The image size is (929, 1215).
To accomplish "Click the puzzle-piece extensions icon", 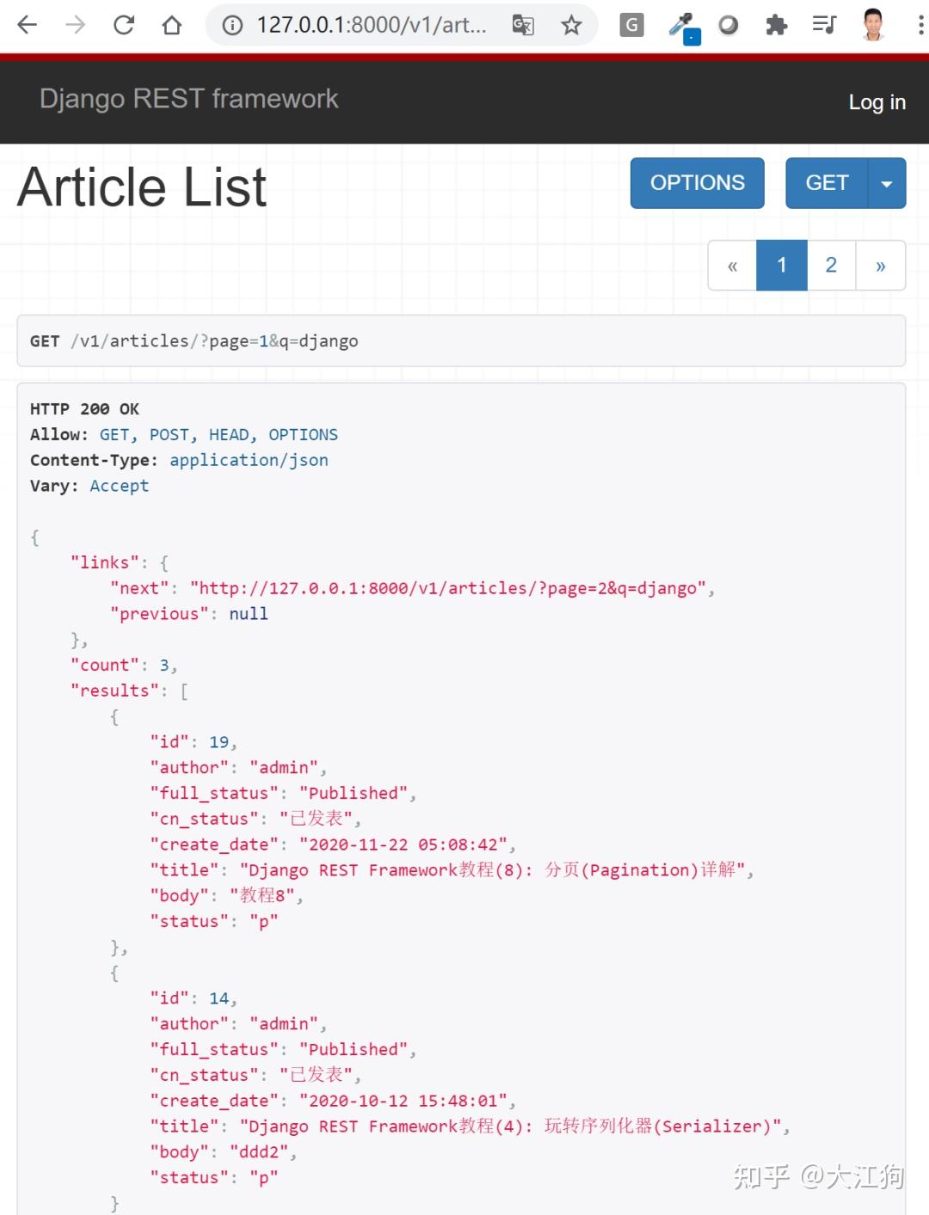I will (775, 25).
